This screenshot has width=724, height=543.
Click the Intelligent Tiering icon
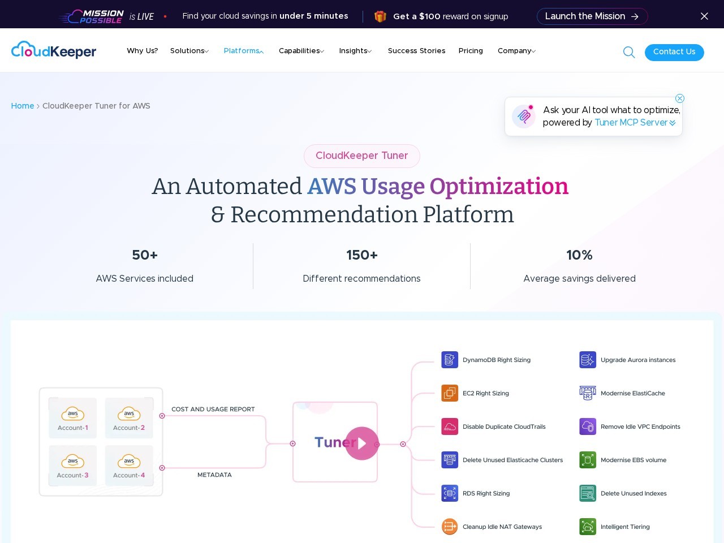(588, 527)
